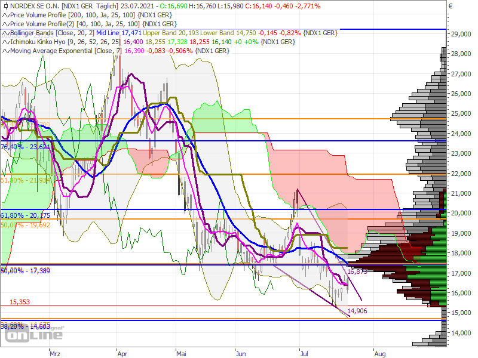Click the Jul month label on time axis
Viewport: 478px width, 358px height.
(304, 354)
